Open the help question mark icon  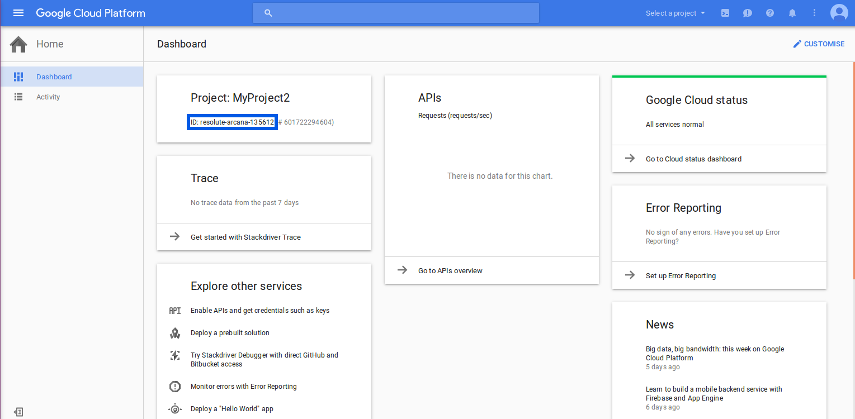pyautogui.click(x=770, y=13)
